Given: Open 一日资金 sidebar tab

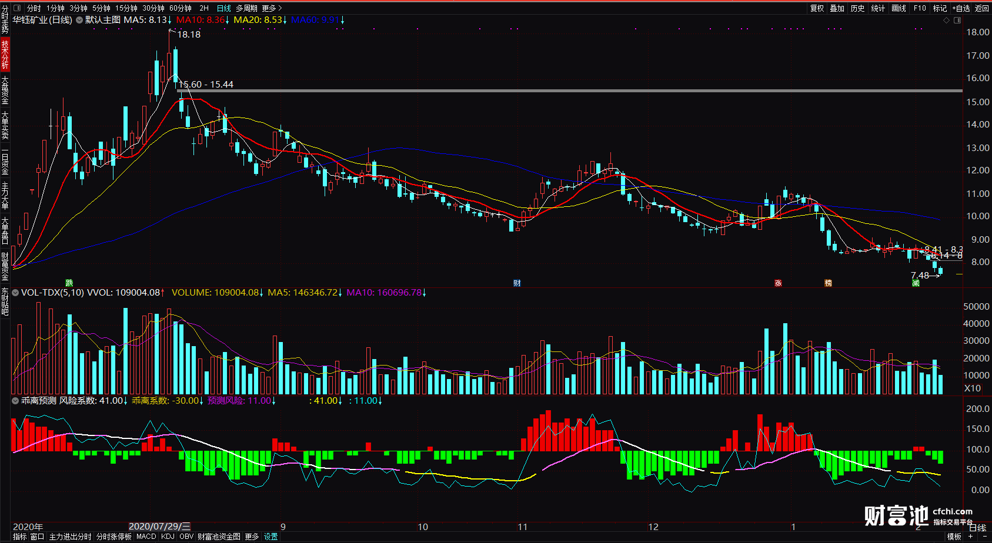Looking at the screenshot, I should click(5, 162).
